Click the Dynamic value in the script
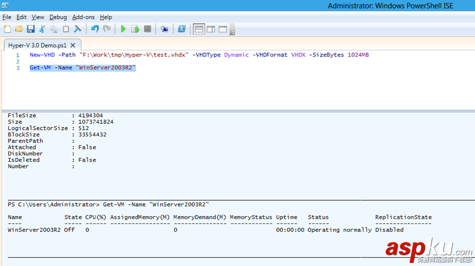Image resolution: width=475 pixels, height=266 pixels. pos(236,55)
